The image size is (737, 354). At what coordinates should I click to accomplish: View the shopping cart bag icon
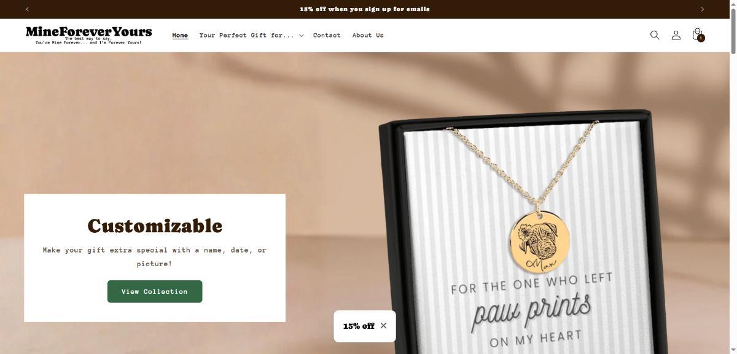697,34
